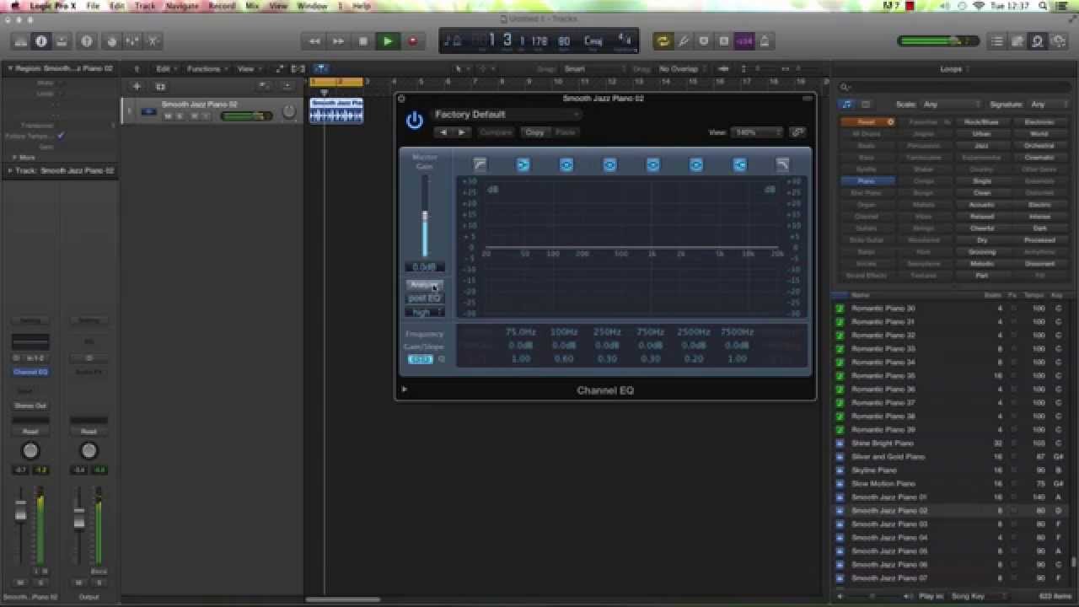Toggle the 100 Hz parametric band button
Image resolution: width=1079 pixels, height=607 pixels.
click(x=566, y=164)
